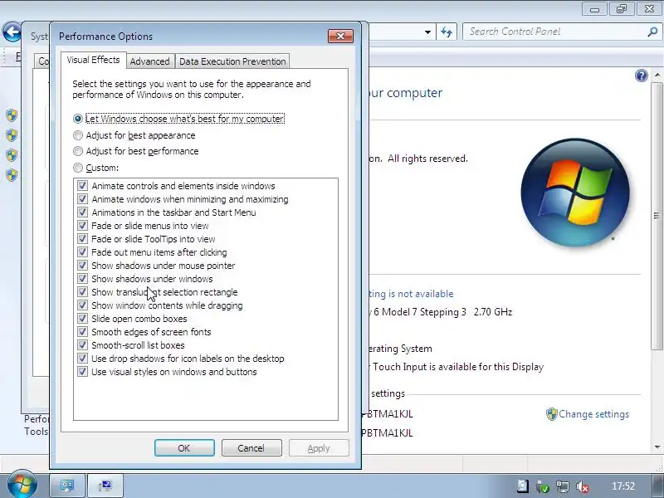Click the Control Panel taskbar button
The height and width of the screenshot is (498, 664).
coord(67,486)
